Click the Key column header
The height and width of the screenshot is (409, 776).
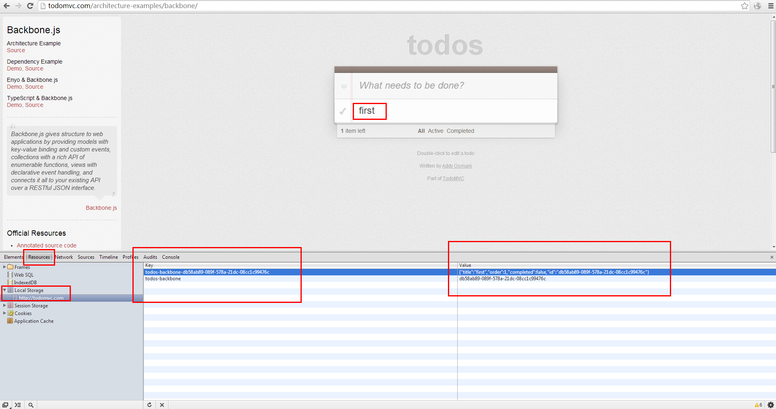(301, 265)
